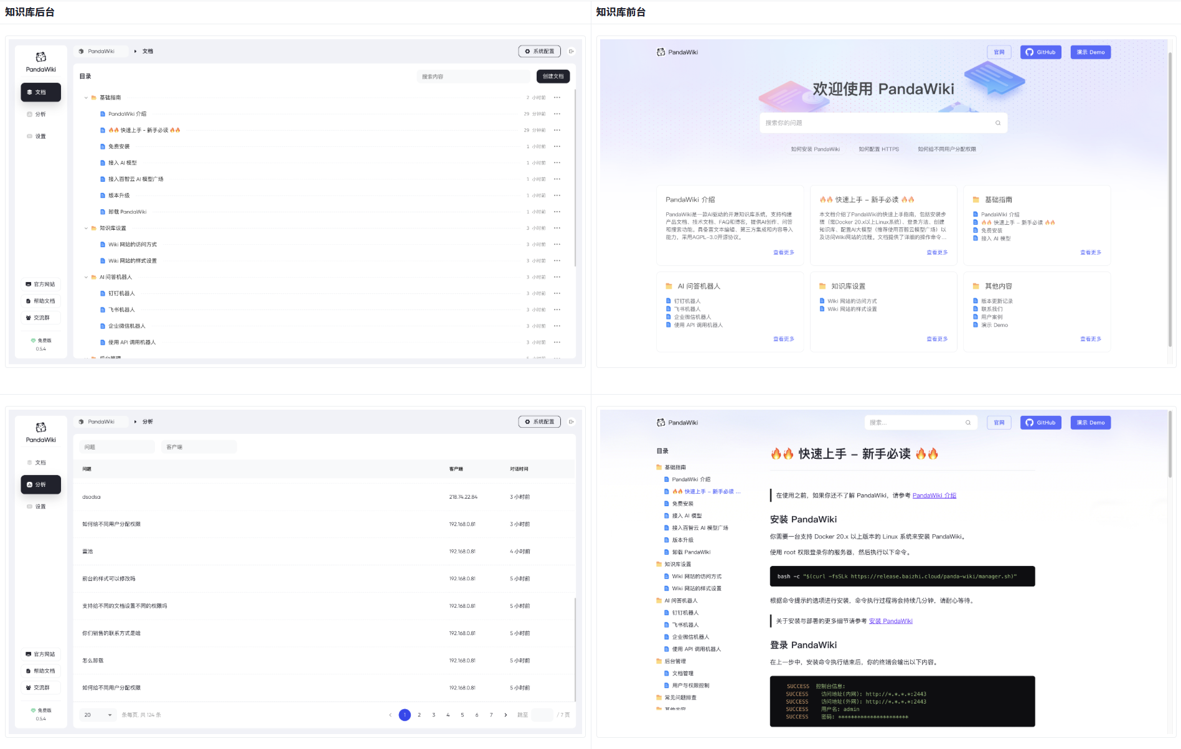Collapse the 基础指南 folder in admin directory

[x=86, y=98]
